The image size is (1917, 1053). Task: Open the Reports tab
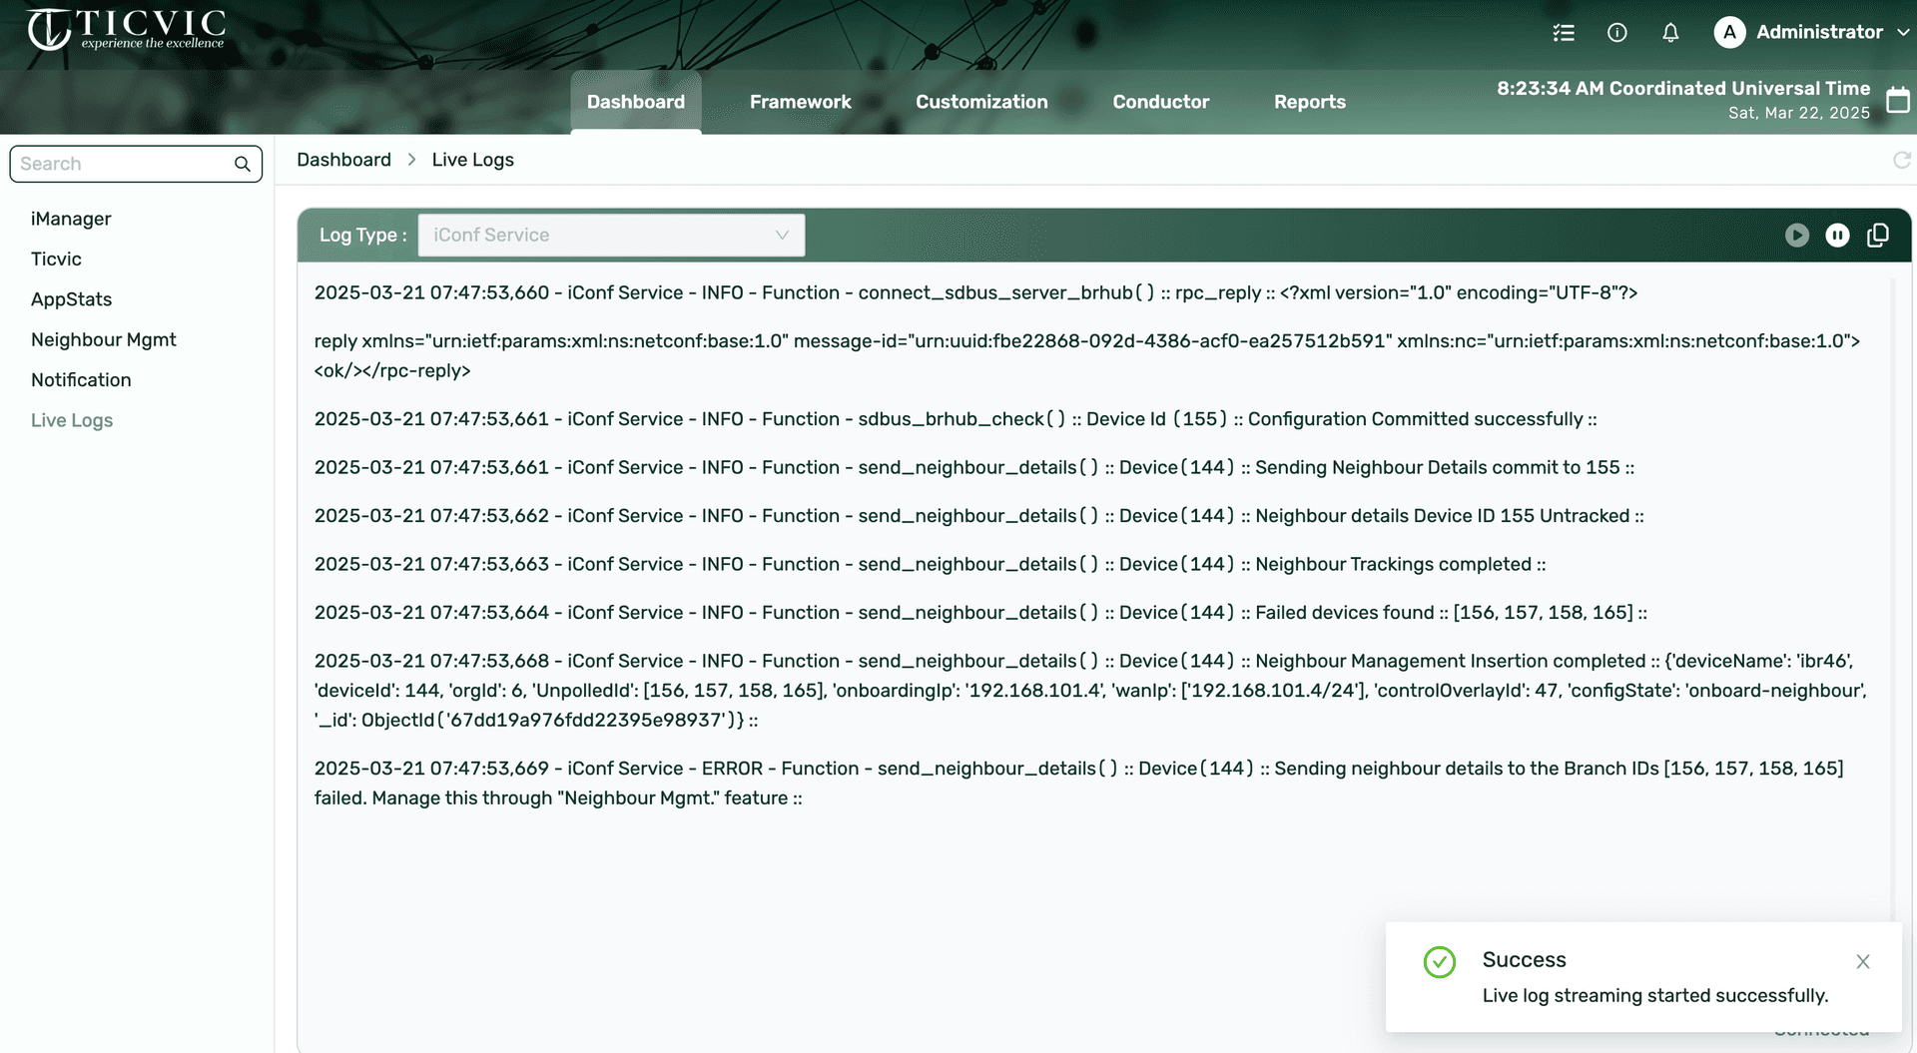pos(1310,102)
